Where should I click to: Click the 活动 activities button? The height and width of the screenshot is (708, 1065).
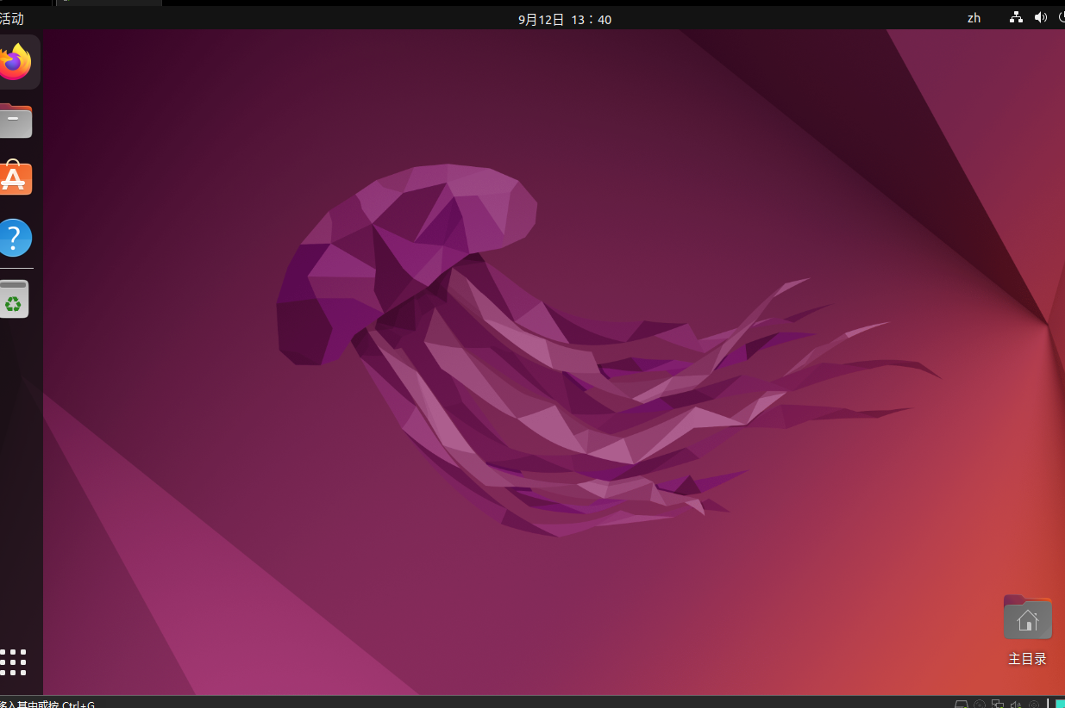(x=12, y=19)
